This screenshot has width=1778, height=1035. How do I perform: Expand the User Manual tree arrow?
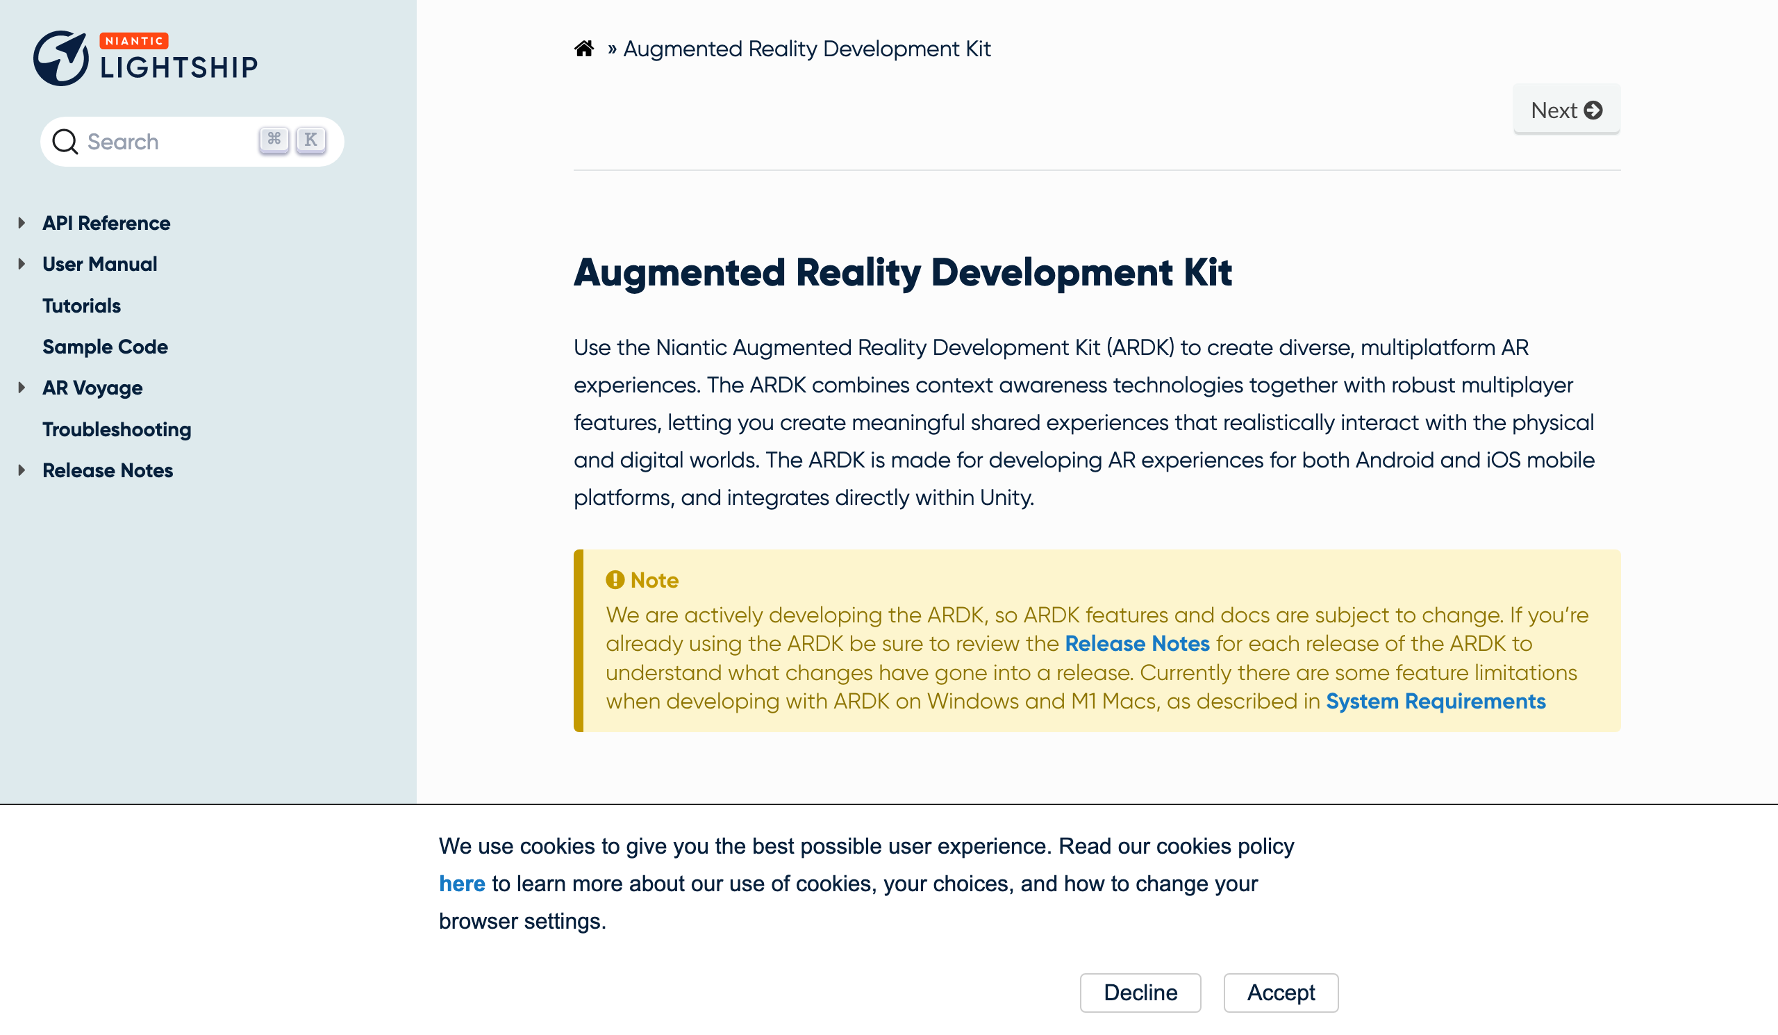click(x=22, y=264)
